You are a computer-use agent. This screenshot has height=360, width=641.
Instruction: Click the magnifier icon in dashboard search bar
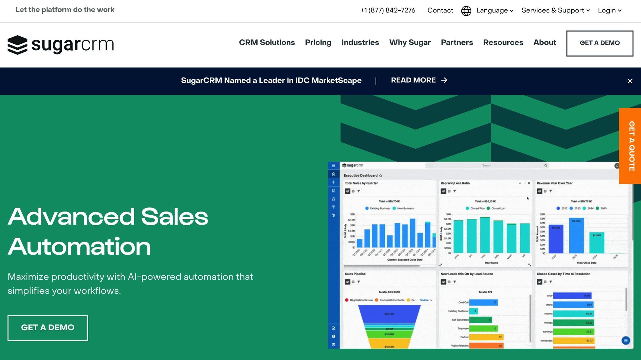coord(546,166)
